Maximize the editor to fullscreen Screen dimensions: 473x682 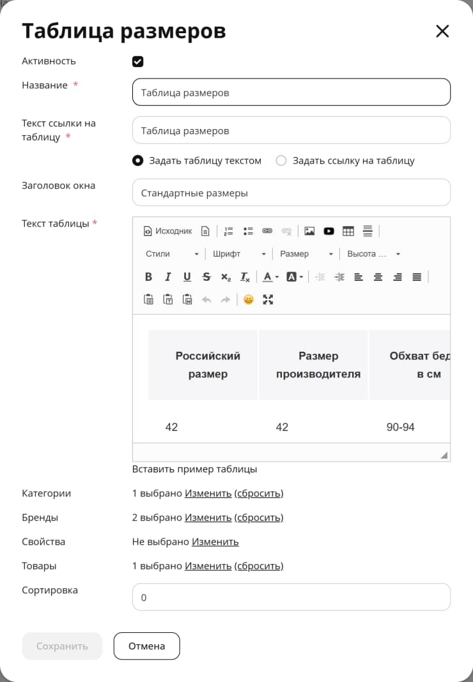[268, 299]
